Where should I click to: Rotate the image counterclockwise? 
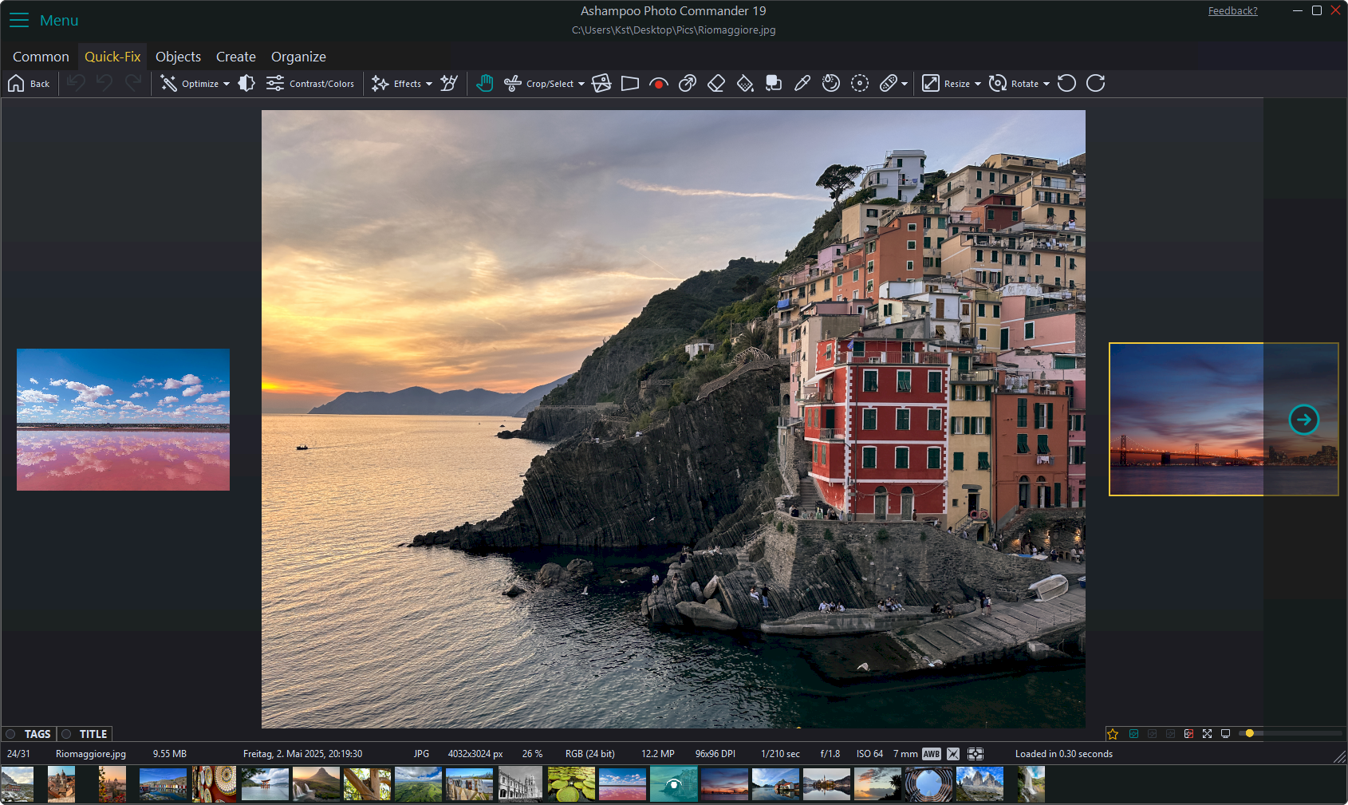point(1066,83)
